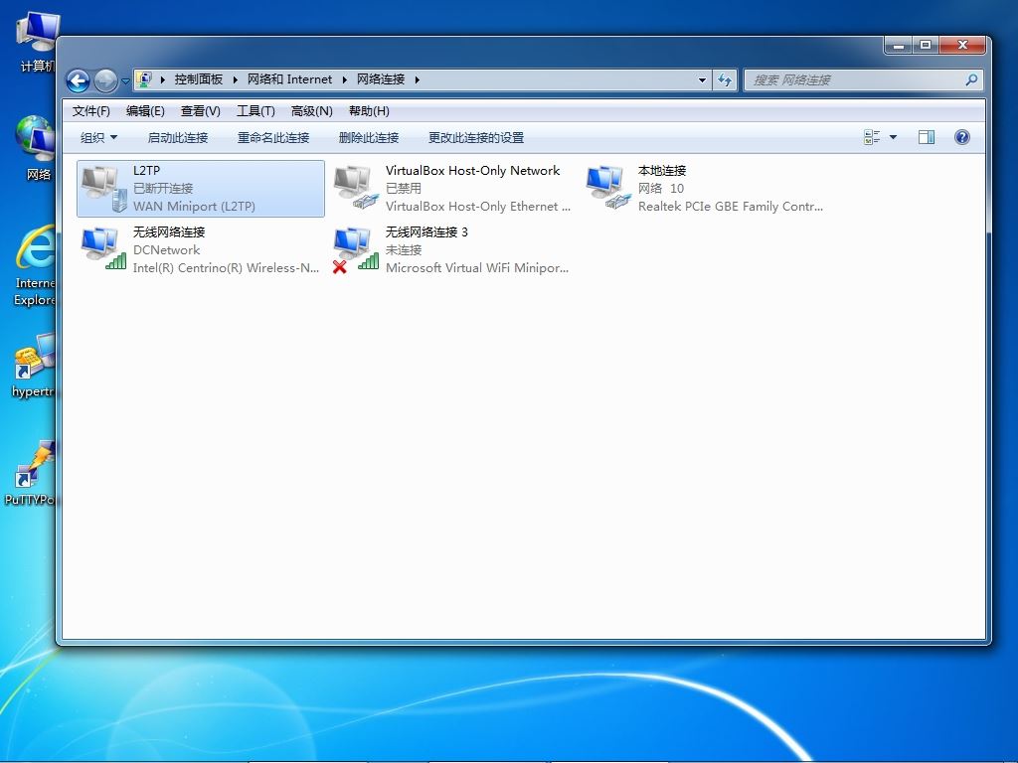Open the 查看(V) menu

pyautogui.click(x=201, y=111)
